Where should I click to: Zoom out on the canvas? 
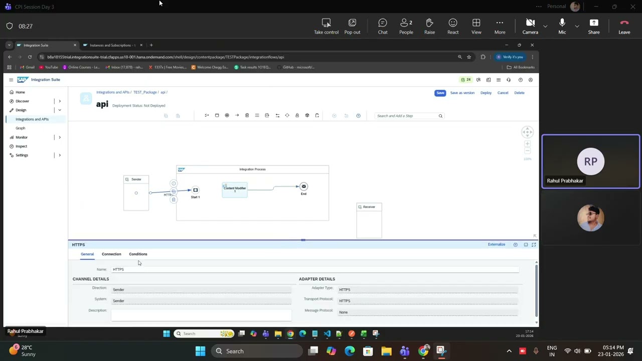[527, 150]
